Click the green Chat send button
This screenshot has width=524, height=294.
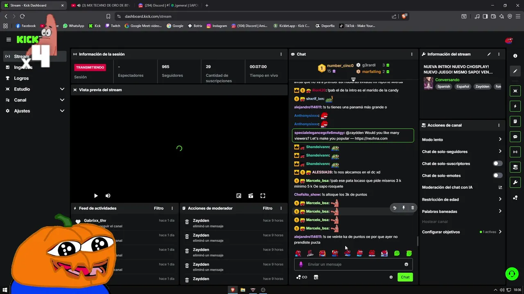click(x=405, y=277)
